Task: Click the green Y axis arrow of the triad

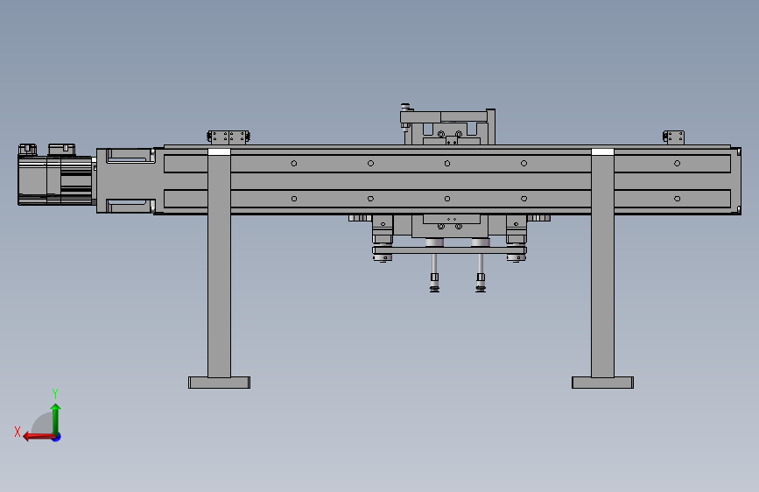Action: click(56, 418)
